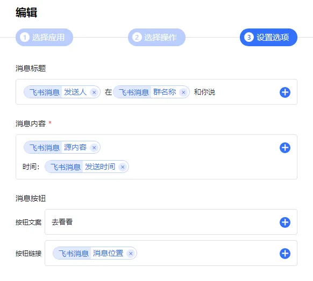Click the 在 text between title tags

click(108, 92)
